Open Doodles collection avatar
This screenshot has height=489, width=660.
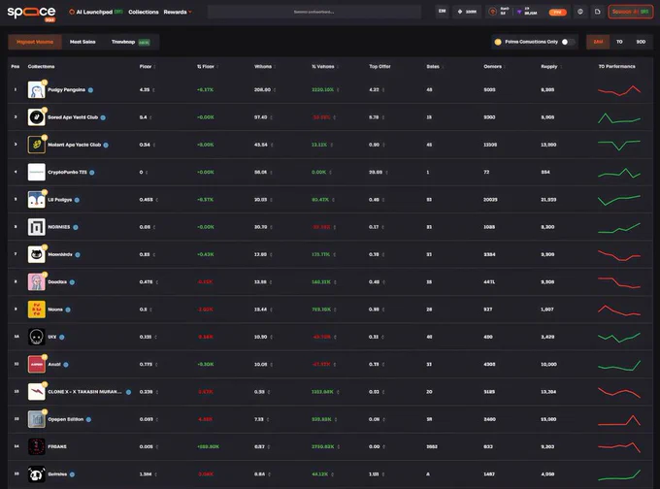pyautogui.click(x=36, y=282)
